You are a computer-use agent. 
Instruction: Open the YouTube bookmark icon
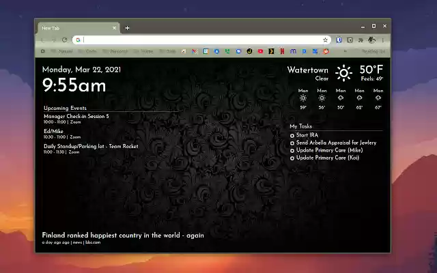260,51
